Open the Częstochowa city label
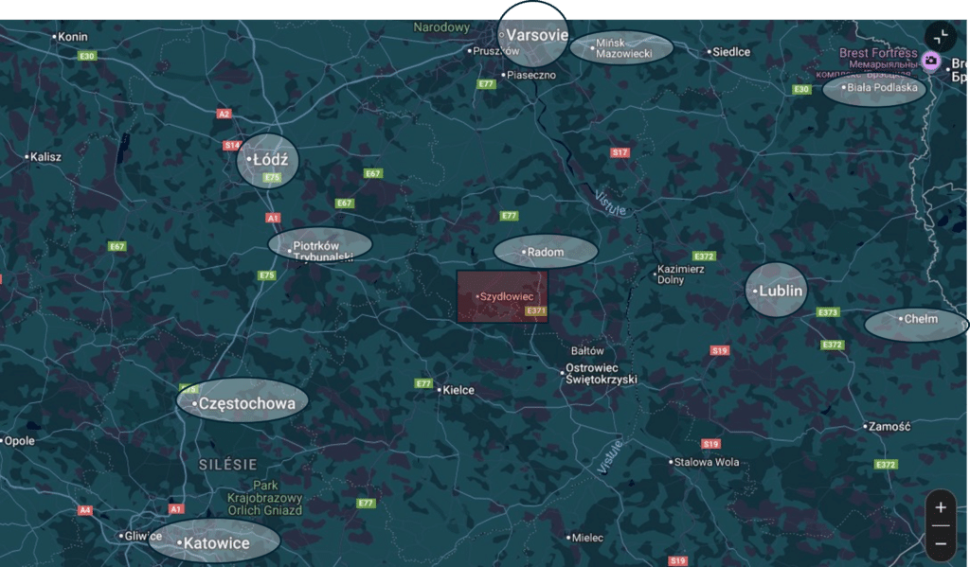 tap(243, 402)
